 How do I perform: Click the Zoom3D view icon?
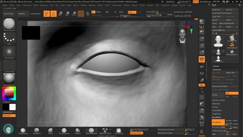pyautogui.click(x=202, y=111)
